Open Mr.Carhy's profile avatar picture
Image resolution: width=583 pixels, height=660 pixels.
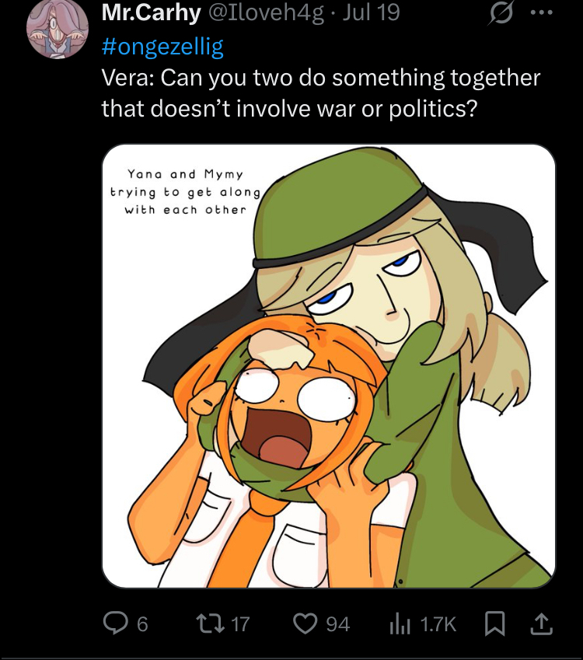[x=55, y=31]
